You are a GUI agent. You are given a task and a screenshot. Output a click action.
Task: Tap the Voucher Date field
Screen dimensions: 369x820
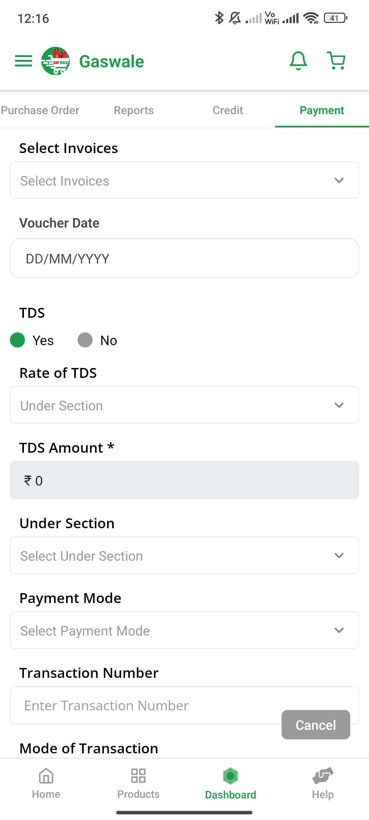pyautogui.click(x=184, y=259)
